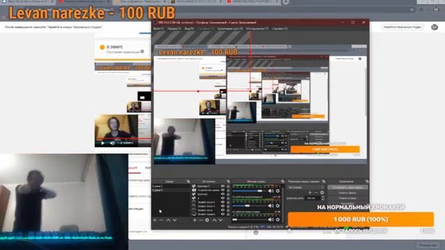
Task: Undock the Источники panel using header icon
Action: tap(228, 181)
